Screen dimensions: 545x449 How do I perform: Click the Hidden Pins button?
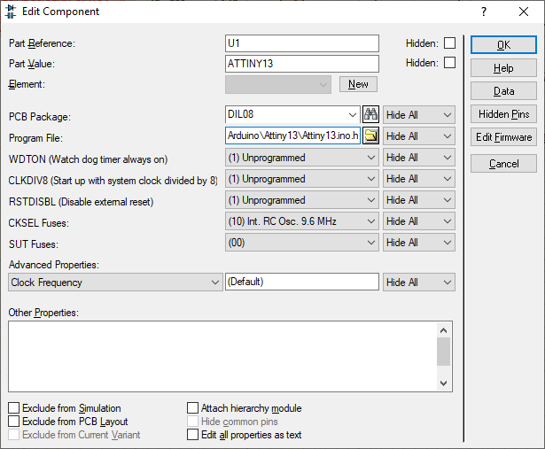point(503,114)
